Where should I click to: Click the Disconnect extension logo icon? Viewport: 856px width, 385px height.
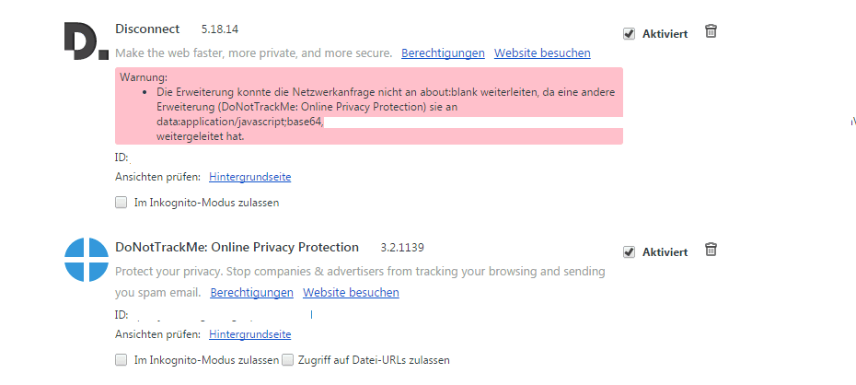(x=87, y=41)
